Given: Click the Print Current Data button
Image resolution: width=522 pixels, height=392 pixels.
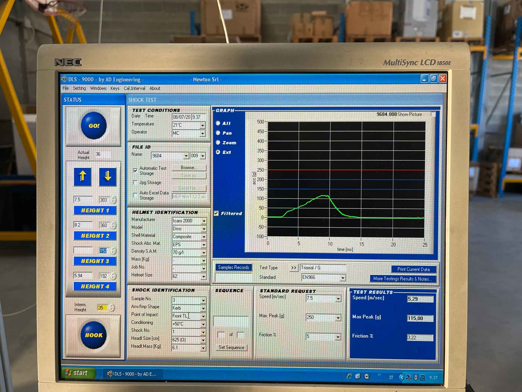Looking at the screenshot, I should click(414, 269).
